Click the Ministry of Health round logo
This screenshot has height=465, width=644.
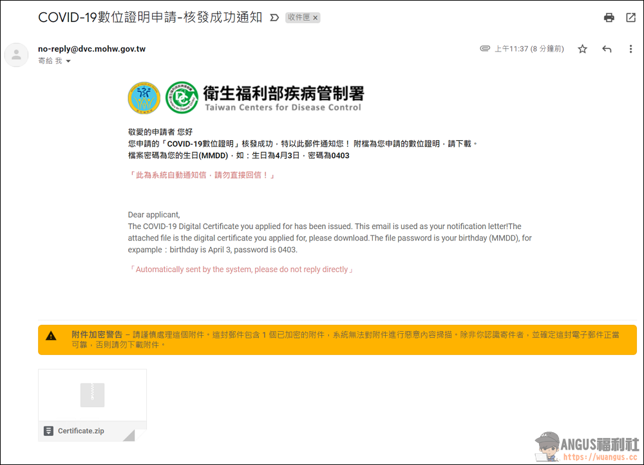tap(144, 98)
